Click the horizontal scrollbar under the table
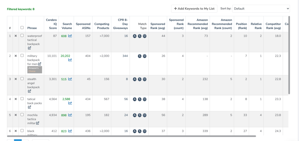This screenshot has width=299, height=141. 131,136
